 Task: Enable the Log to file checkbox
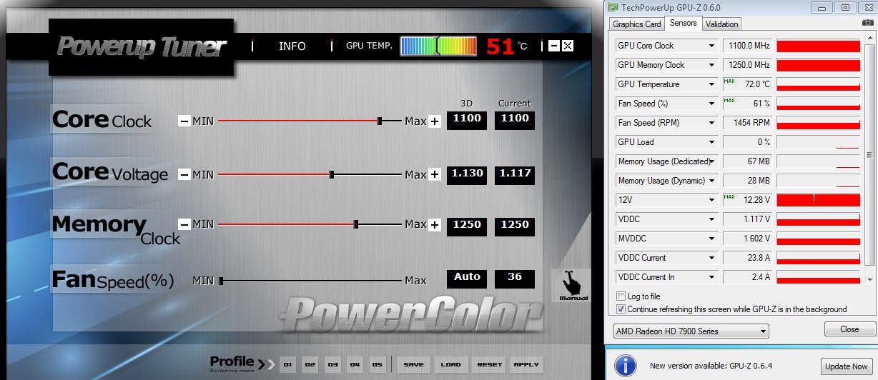pyautogui.click(x=621, y=296)
